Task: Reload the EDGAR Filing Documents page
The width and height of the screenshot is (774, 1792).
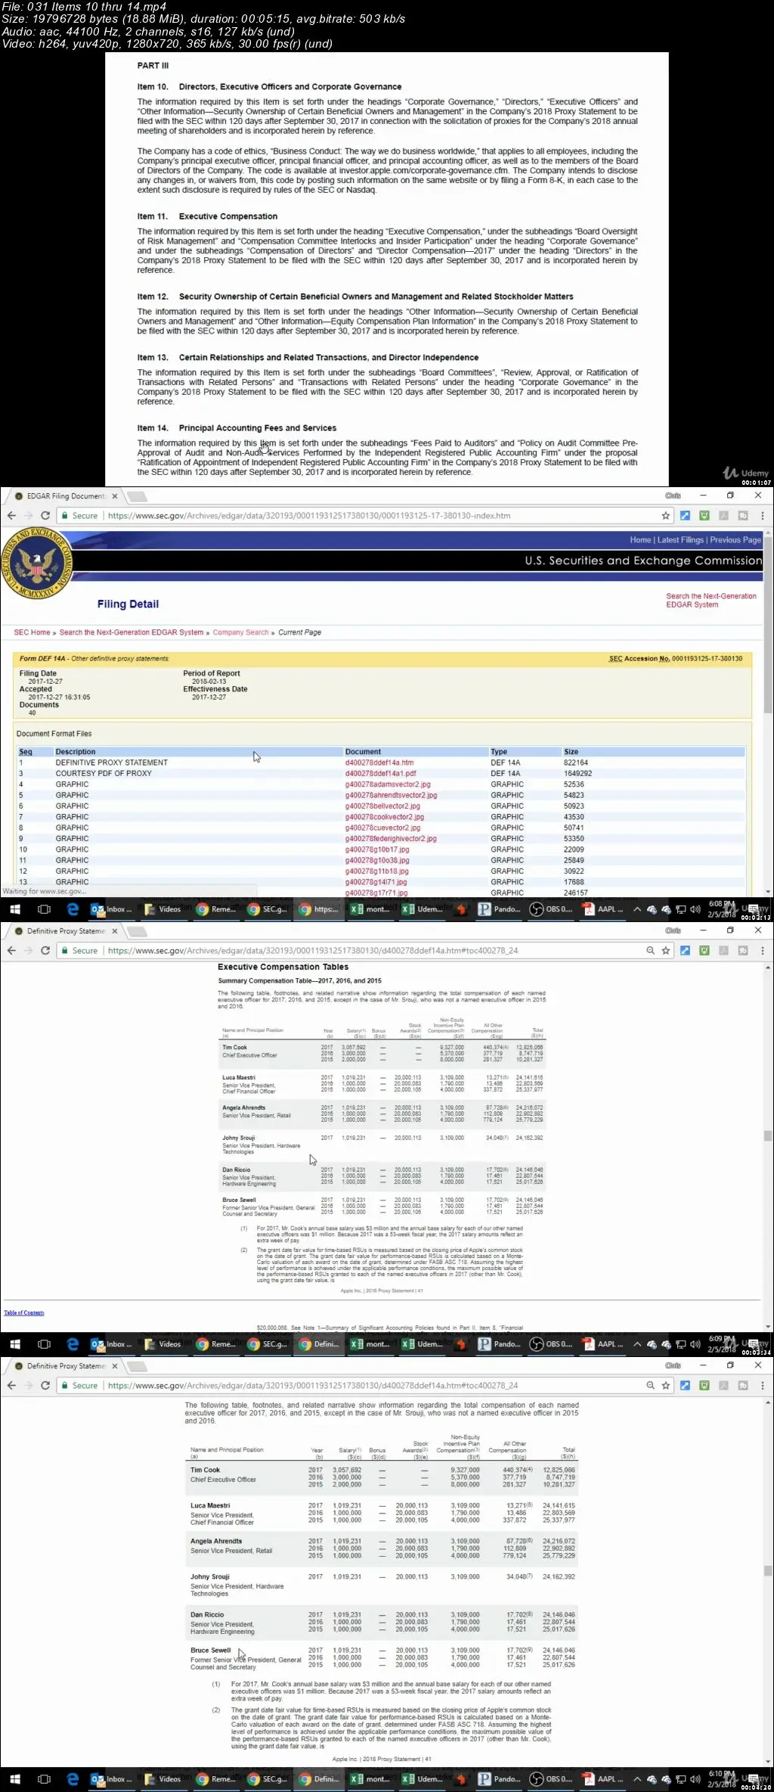Action: pos(45,515)
